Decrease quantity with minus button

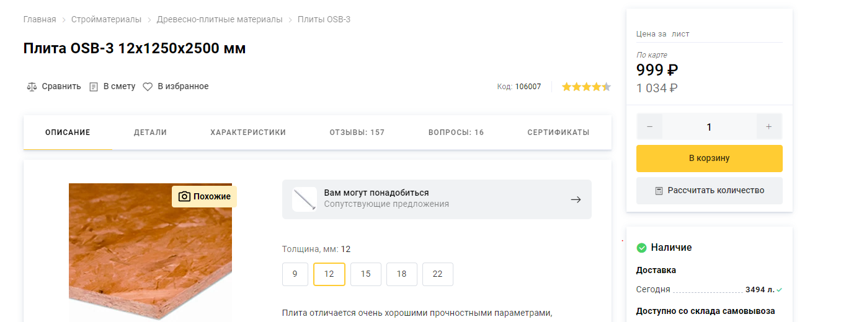[x=649, y=127]
